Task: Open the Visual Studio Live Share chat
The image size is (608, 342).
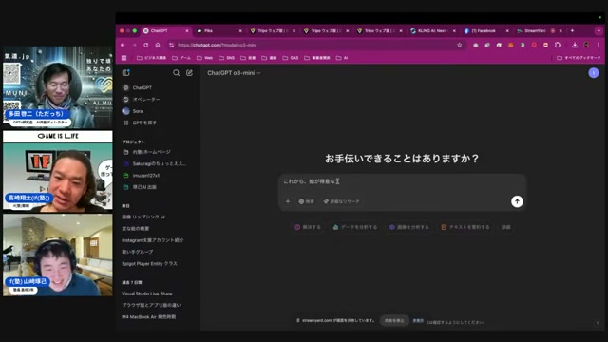Action: coord(147,294)
